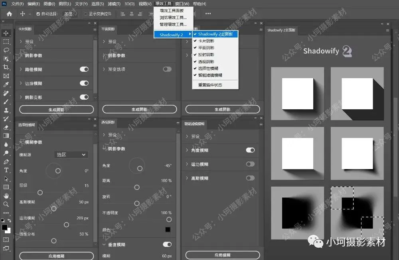Image resolution: width=399 pixels, height=260 pixels.
Task: Choose 重置插件状态 in the submenu
Action: coord(210,85)
